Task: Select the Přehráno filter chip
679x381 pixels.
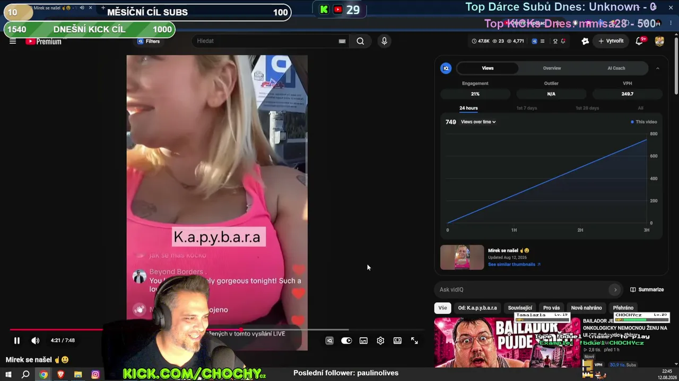Action: tap(623, 308)
